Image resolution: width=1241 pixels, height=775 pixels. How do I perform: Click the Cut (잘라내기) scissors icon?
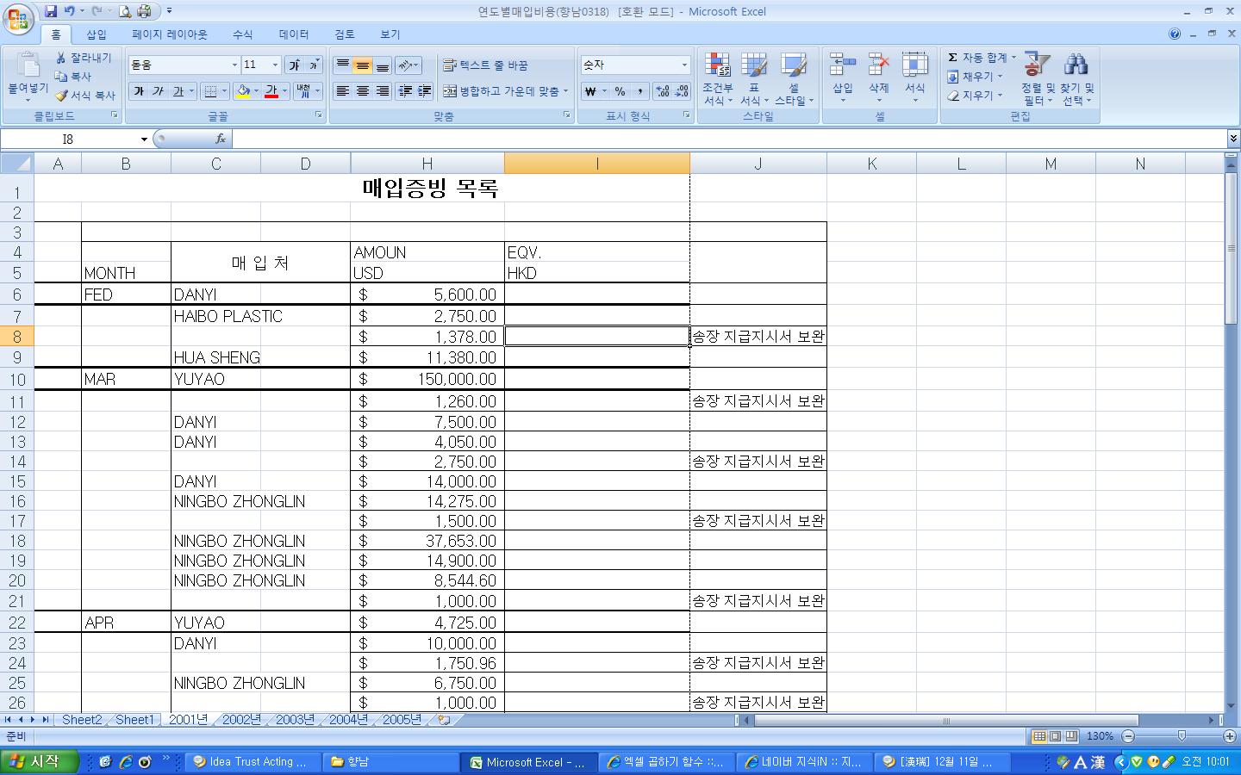[x=62, y=58]
